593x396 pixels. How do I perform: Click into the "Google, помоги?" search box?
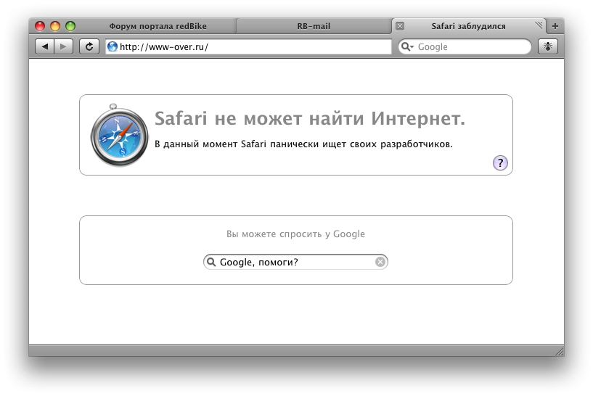pos(295,262)
